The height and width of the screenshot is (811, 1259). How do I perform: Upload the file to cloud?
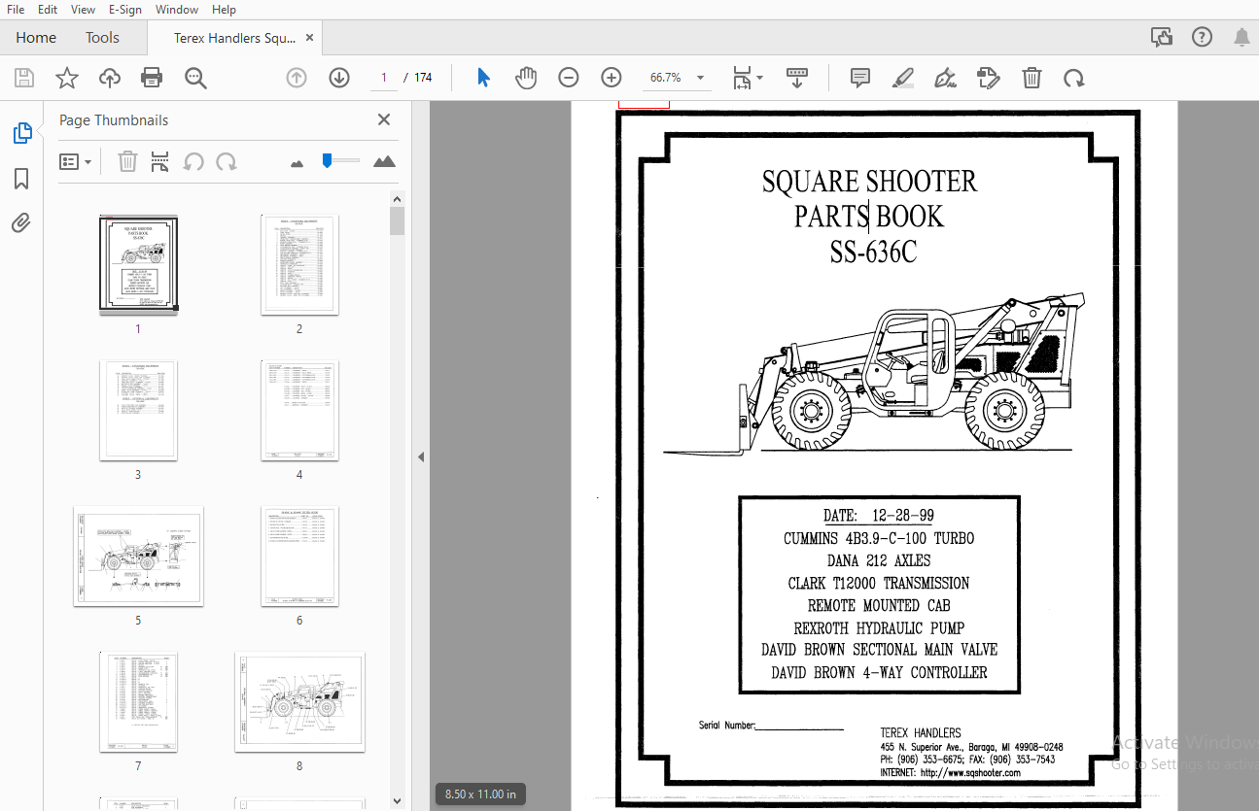pos(110,78)
